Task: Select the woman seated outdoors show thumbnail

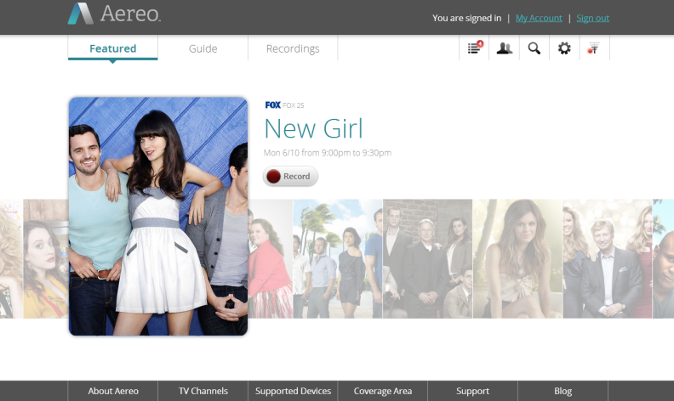Action: (518, 258)
